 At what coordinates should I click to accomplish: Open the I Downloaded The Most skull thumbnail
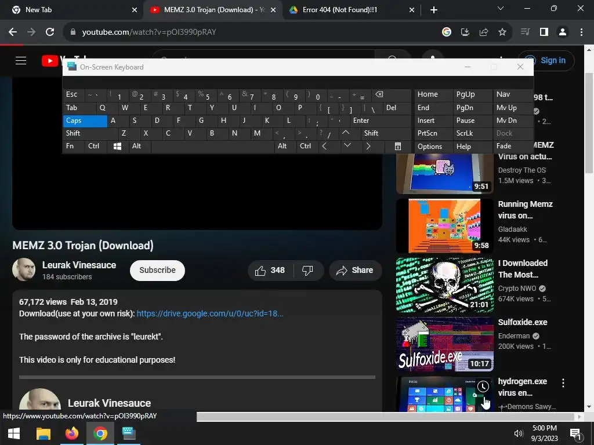point(445,285)
